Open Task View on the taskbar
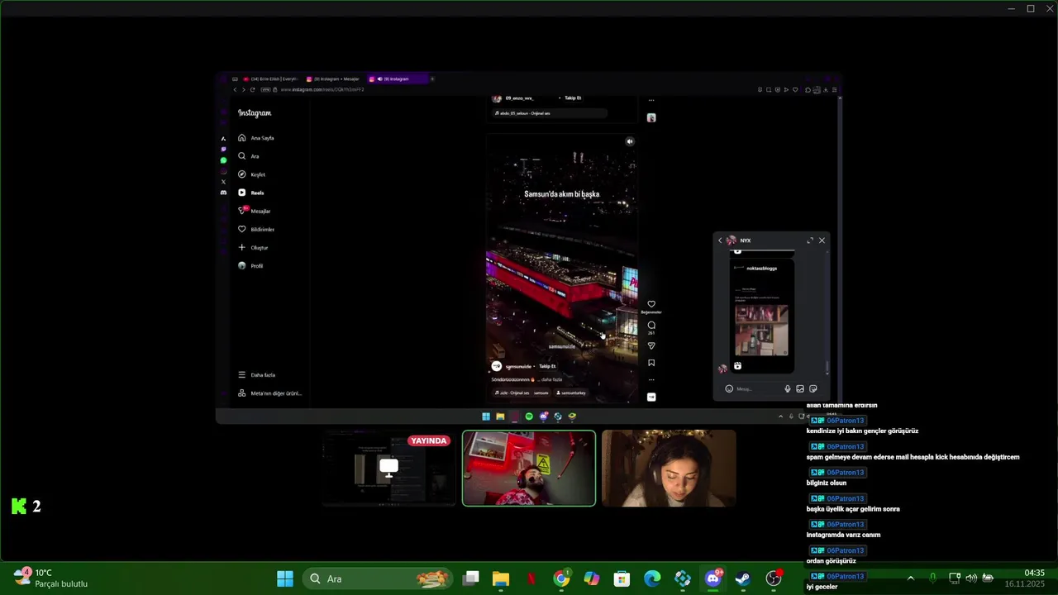1058x595 pixels. (x=470, y=578)
